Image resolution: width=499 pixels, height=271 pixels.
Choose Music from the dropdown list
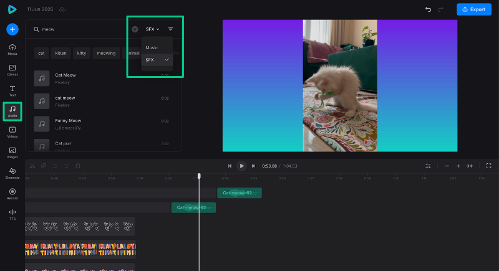[x=157, y=47]
